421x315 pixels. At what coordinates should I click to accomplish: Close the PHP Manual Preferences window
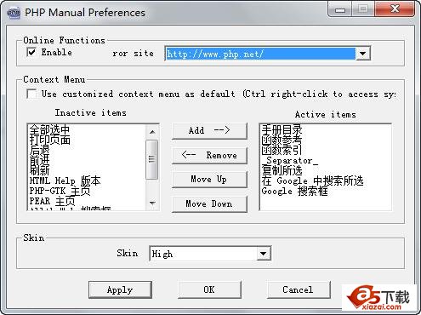tap(395, 9)
